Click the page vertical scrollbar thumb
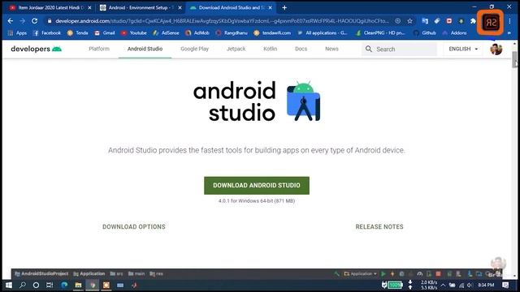The image size is (520, 292). [514, 59]
